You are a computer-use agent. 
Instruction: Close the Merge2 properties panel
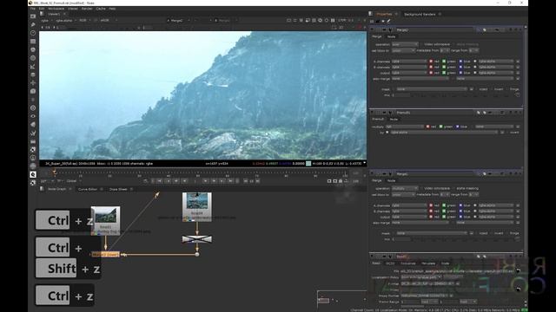(520, 29)
